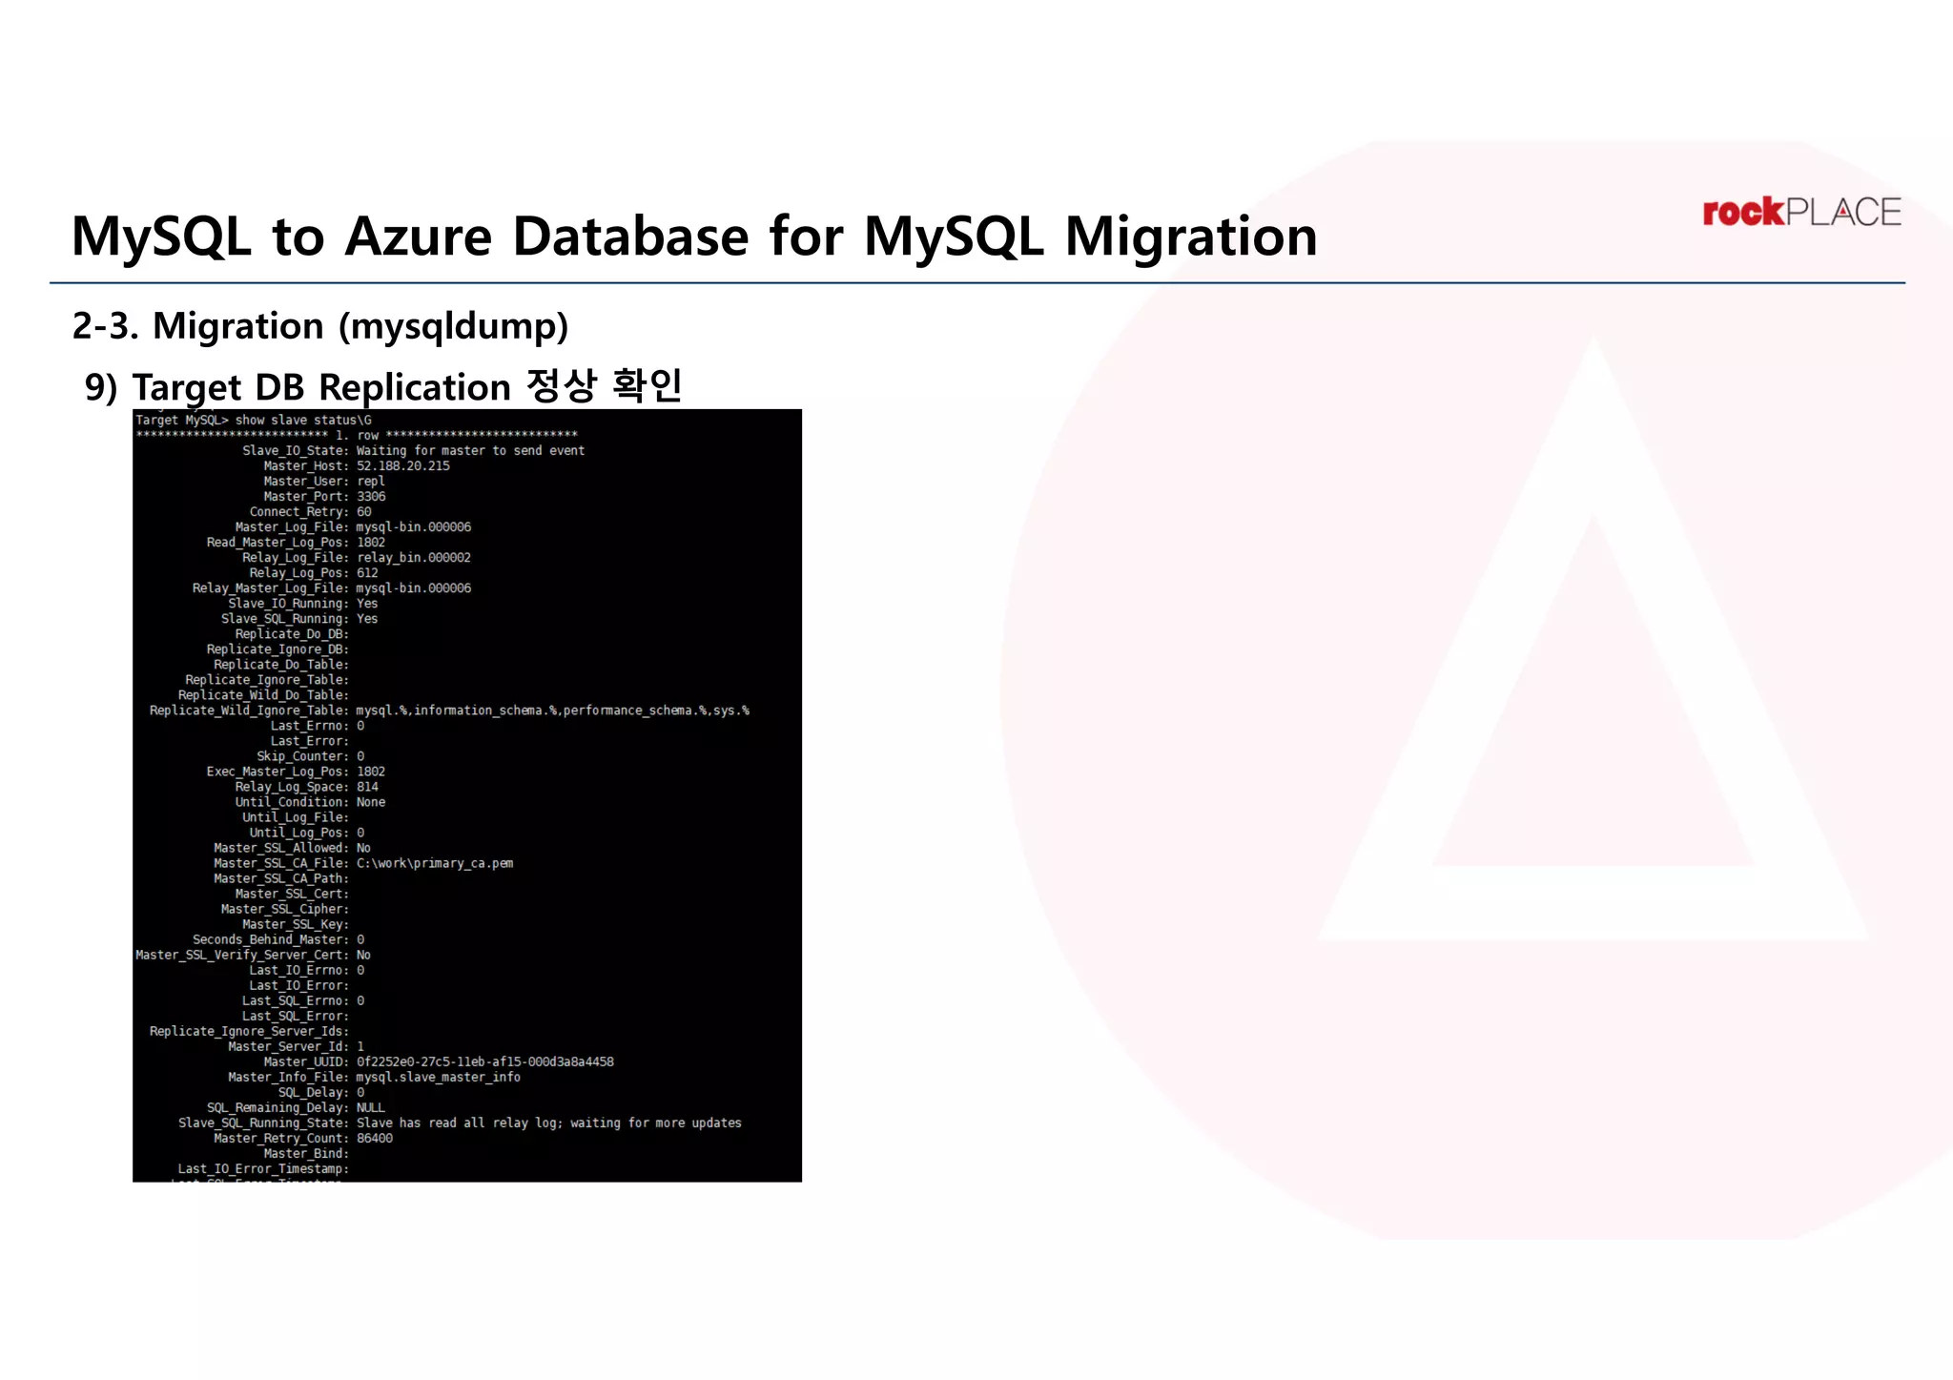Click the Last_IO_Error_Timestamp line
1953x1380 pixels.
pos(263,1167)
